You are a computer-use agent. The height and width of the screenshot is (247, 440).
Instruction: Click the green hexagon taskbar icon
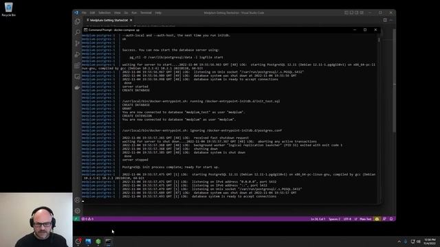[98, 242]
